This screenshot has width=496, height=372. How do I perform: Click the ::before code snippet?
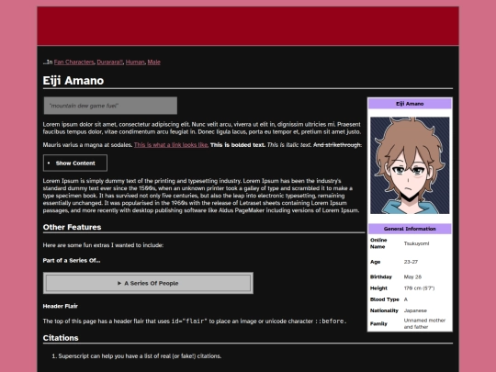[x=331, y=321]
